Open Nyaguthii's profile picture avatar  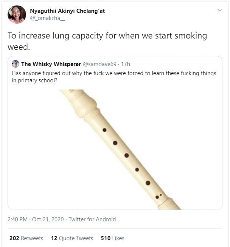pyautogui.click(x=17, y=14)
